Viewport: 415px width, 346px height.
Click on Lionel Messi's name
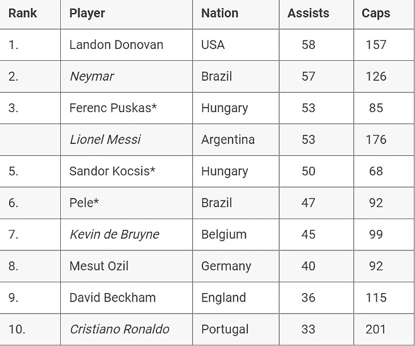click(x=105, y=139)
